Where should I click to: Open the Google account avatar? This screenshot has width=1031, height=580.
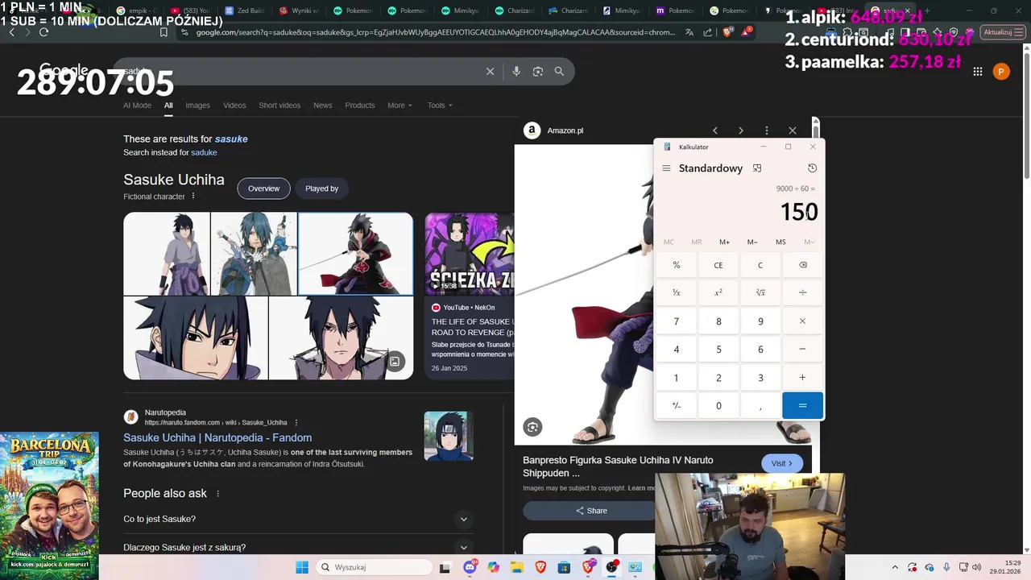click(x=1001, y=72)
